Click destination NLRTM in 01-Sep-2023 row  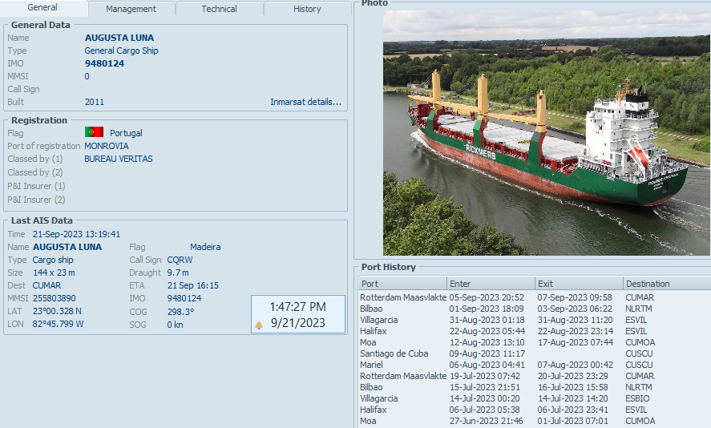[x=638, y=309]
